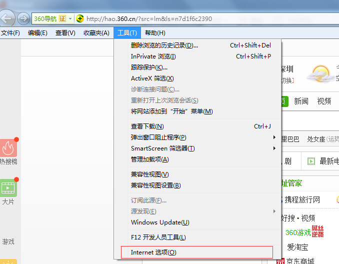Open the 编辑(E) menu

[x=37, y=33]
